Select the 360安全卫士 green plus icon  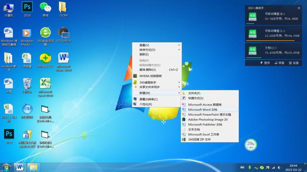click(45, 60)
